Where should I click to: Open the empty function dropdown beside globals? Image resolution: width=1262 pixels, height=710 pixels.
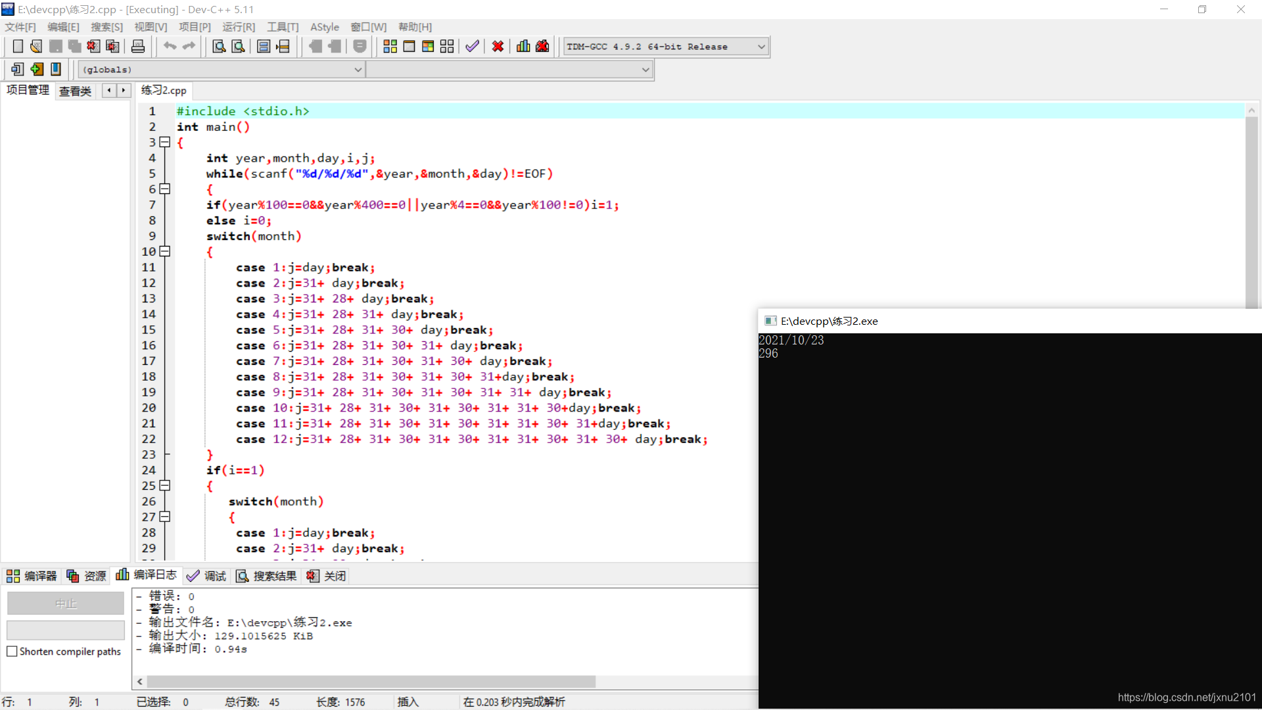tap(509, 70)
